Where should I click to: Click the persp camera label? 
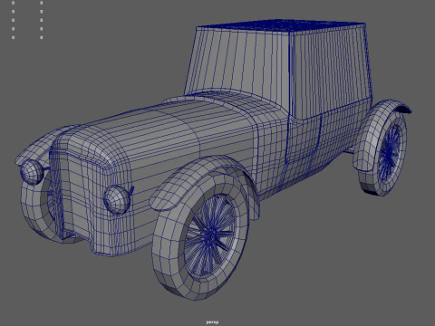pyautogui.click(x=212, y=322)
